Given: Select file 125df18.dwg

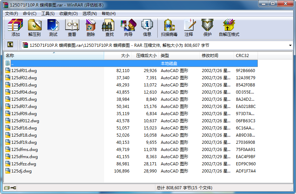Looking at the screenshot, I should 24,135.
